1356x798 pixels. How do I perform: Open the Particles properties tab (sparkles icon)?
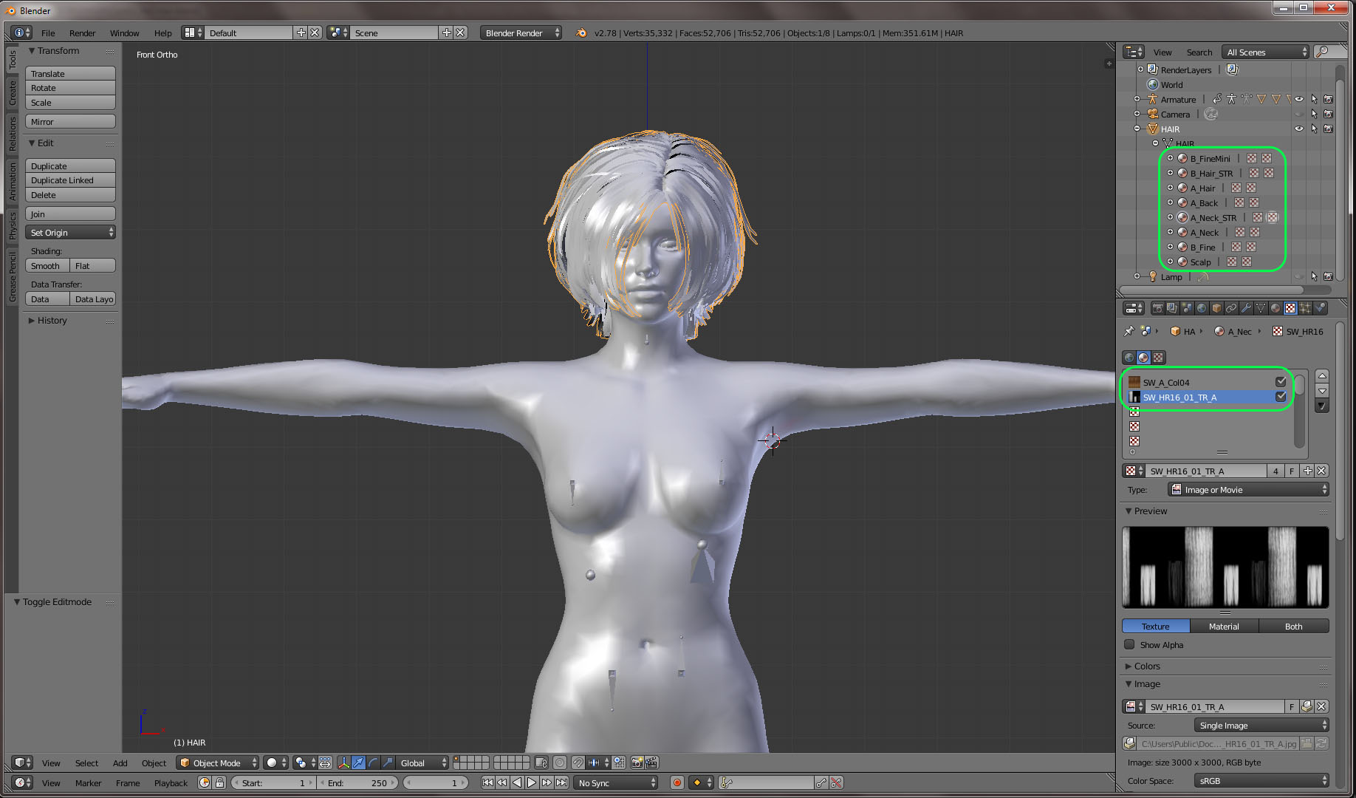pos(1305,308)
